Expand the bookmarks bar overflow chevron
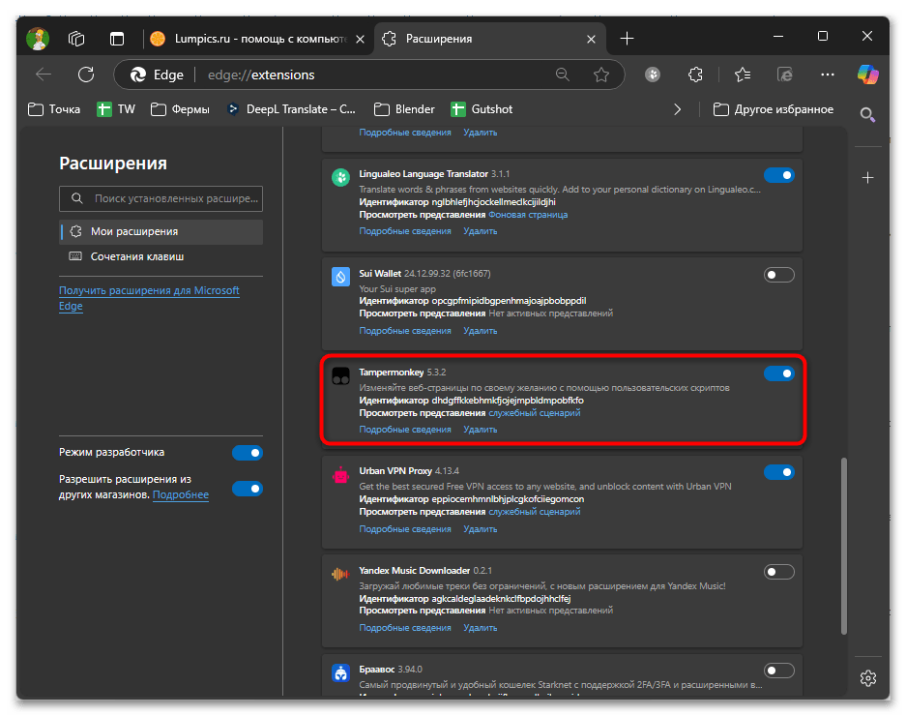This screenshot has width=906, height=716. [x=677, y=109]
